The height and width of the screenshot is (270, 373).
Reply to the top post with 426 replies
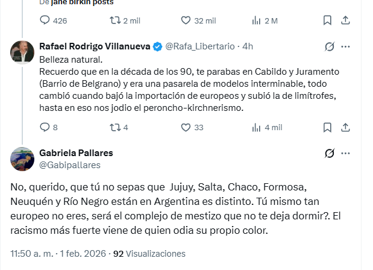pos(45,20)
